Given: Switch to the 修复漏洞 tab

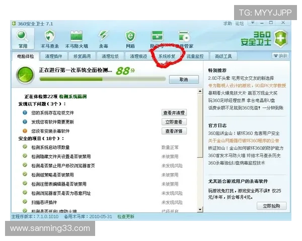Looking at the screenshot, I should tap(82, 56).
